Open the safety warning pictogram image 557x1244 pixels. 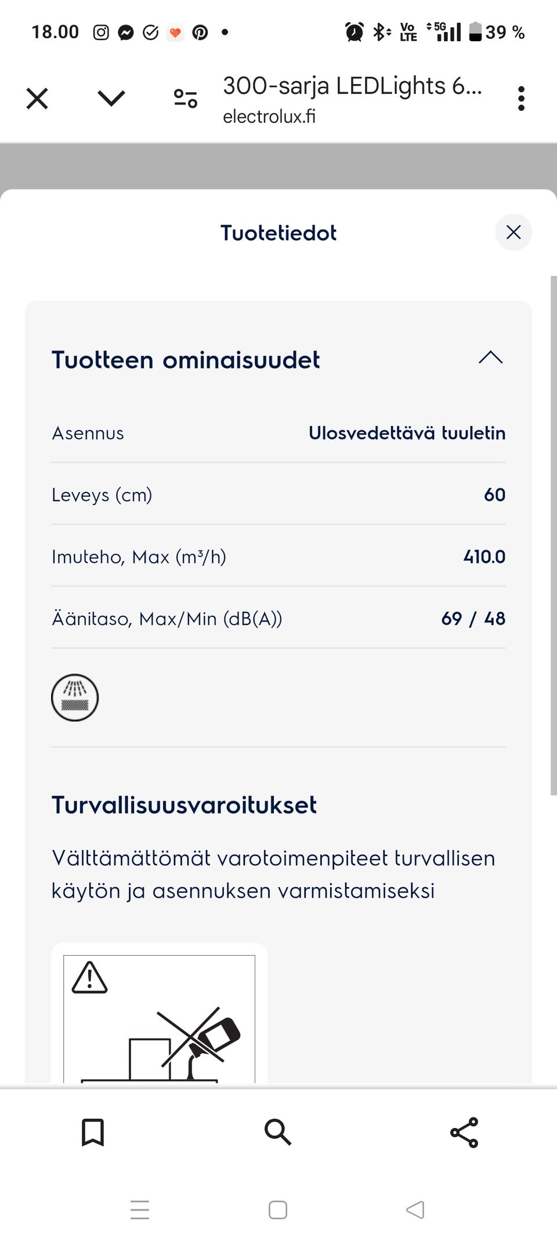pos(159,1018)
